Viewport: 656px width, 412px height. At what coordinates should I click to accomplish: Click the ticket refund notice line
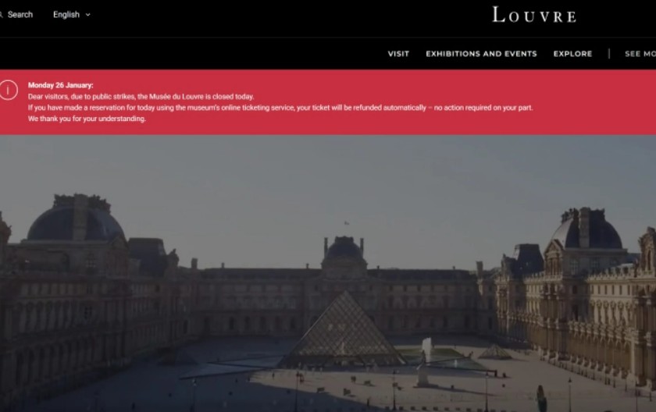tap(280, 108)
